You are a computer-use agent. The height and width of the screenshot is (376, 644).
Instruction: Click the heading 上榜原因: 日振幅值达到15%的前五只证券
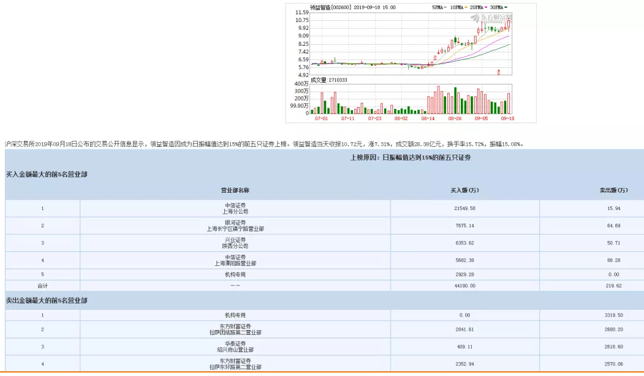(410, 158)
